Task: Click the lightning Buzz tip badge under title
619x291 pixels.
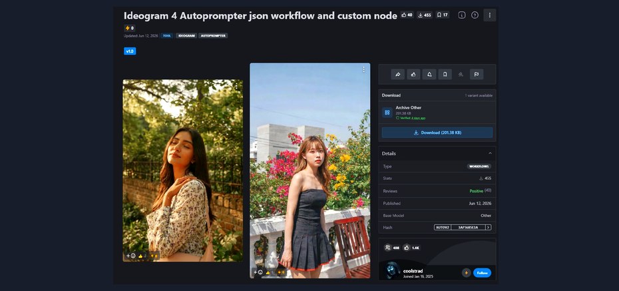Action: click(130, 28)
